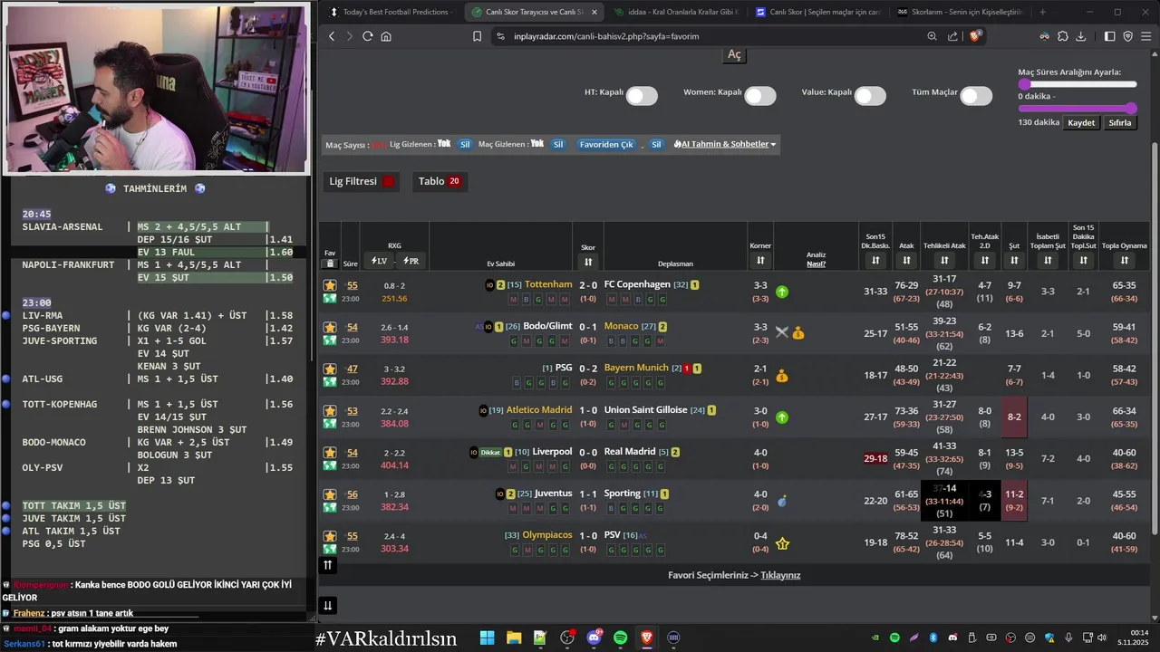
Task: Open pitch icon for Liverpool match
Action: pyautogui.click(x=330, y=465)
